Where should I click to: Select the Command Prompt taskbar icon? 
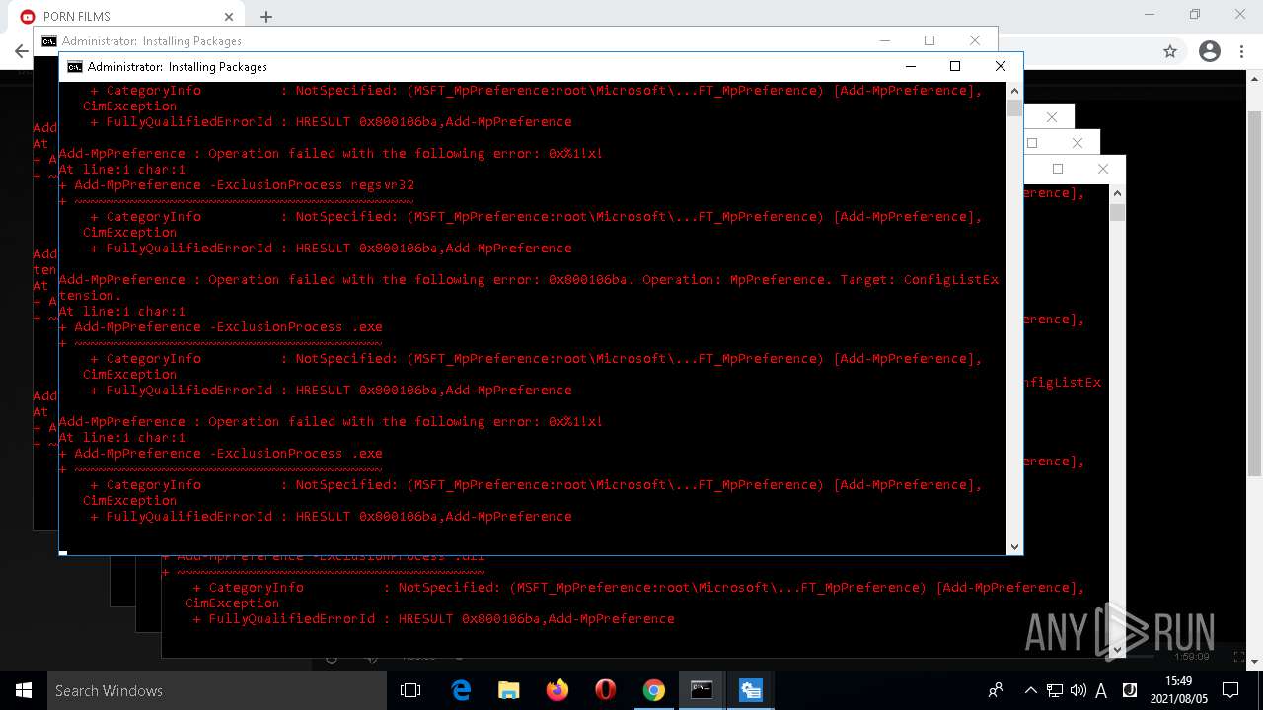tap(702, 690)
